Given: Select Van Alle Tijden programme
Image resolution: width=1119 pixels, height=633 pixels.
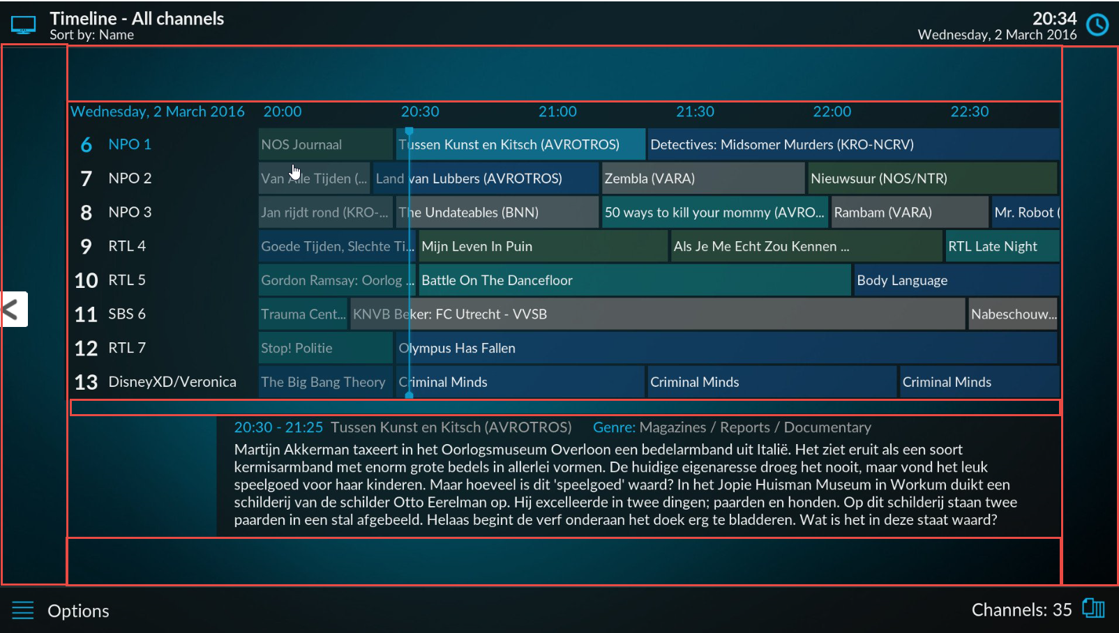Looking at the screenshot, I should [314, 178].
